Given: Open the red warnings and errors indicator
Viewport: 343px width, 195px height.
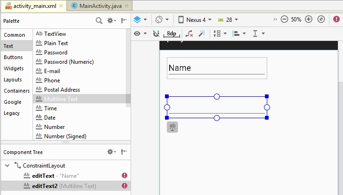Looking at the screenshot, I should point(336,20).
